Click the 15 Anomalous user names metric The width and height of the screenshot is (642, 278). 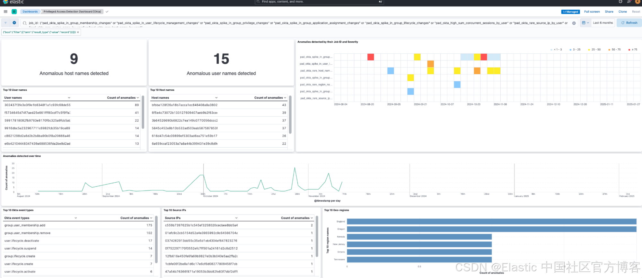[x=221, y=63]
